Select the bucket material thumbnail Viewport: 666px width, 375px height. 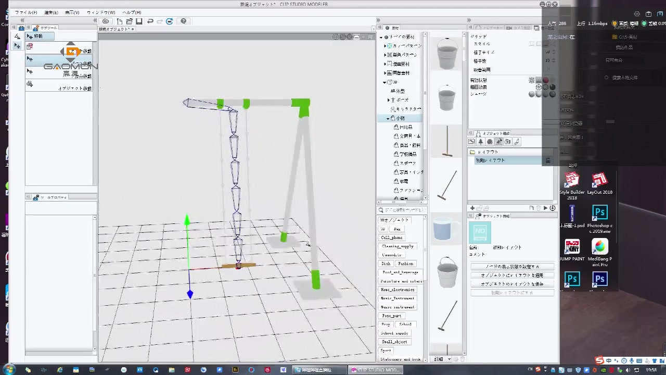(446, 54)
